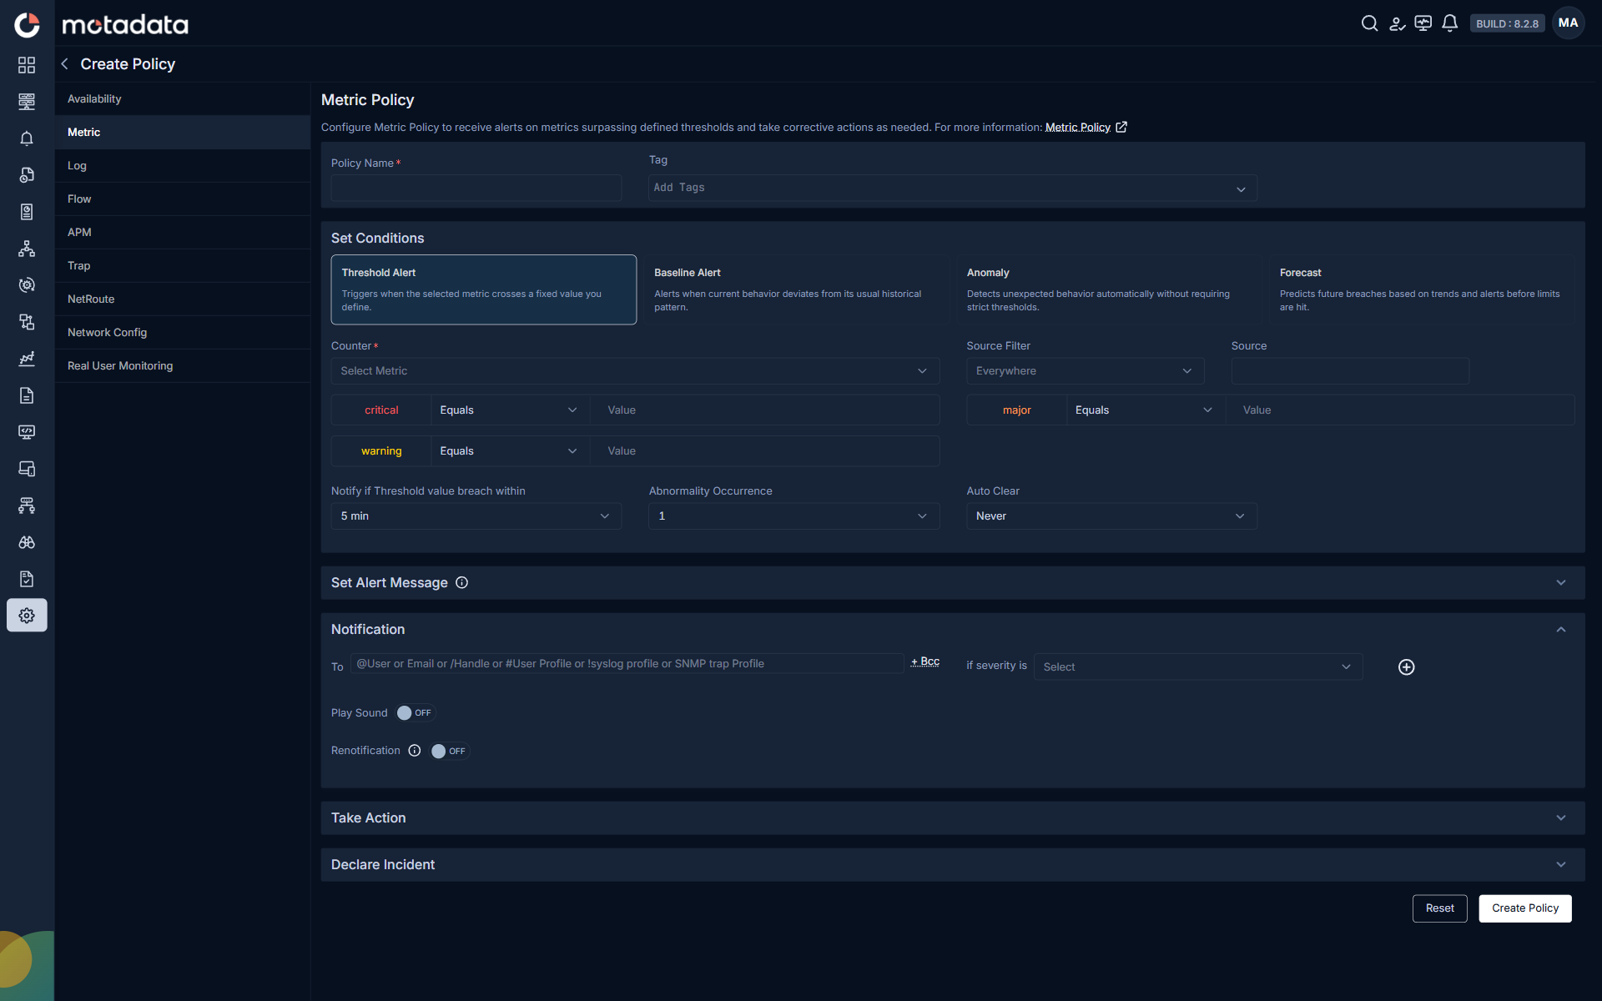This screenshot has height=1001, width=1602.
Task: Select the Anomaly condition card
Action: click(x=1109, y=289)
